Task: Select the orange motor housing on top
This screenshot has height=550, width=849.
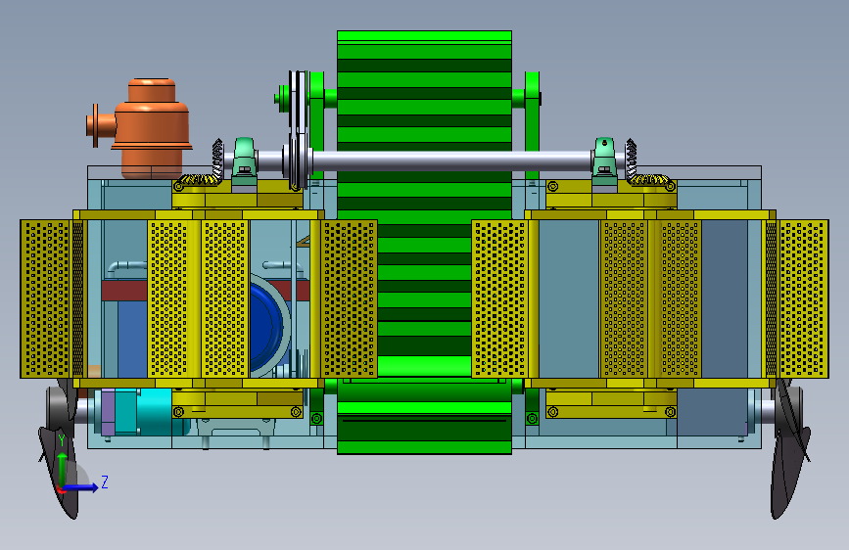Action: point(142,128)
